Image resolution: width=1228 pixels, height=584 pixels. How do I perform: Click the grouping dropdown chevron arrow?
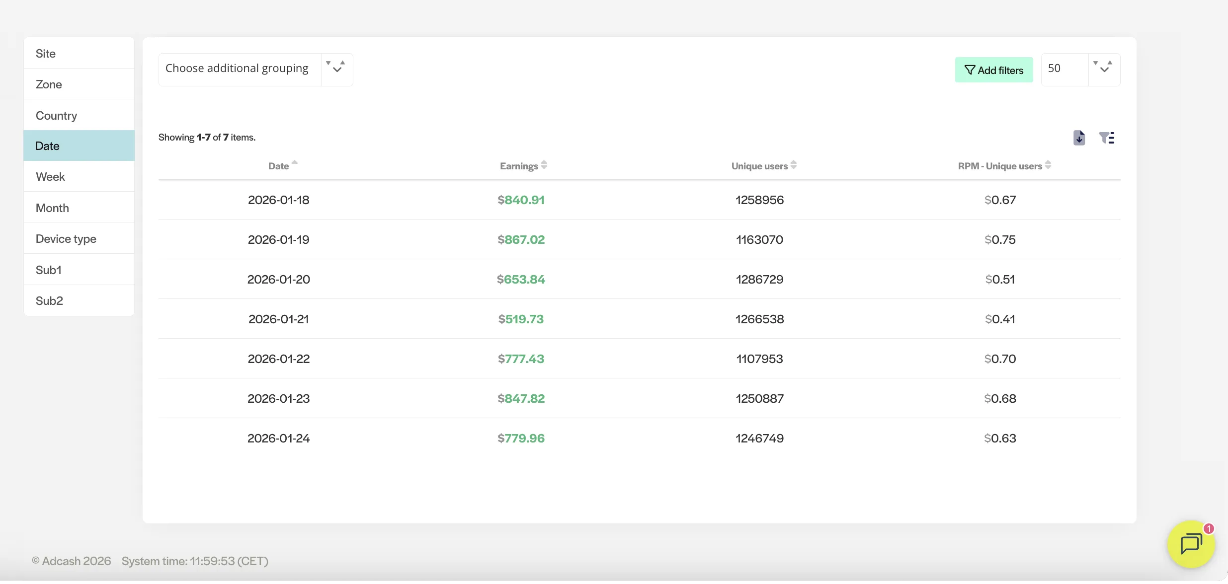click(x=337, y=69)
